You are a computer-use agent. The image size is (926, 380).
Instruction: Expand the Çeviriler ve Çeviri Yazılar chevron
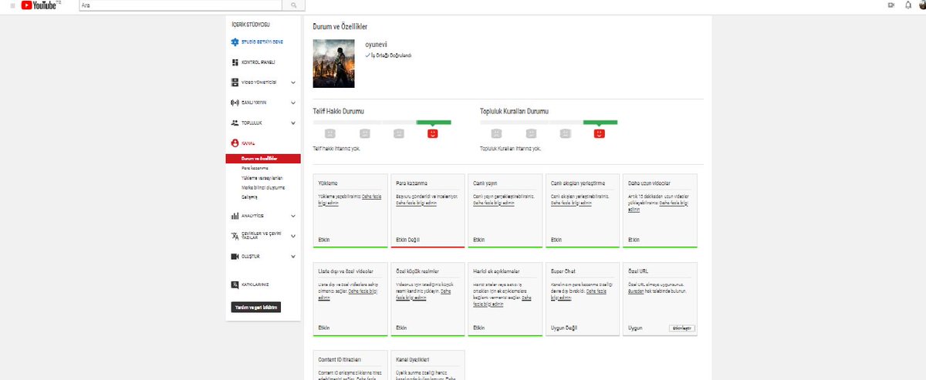(293, 236)
